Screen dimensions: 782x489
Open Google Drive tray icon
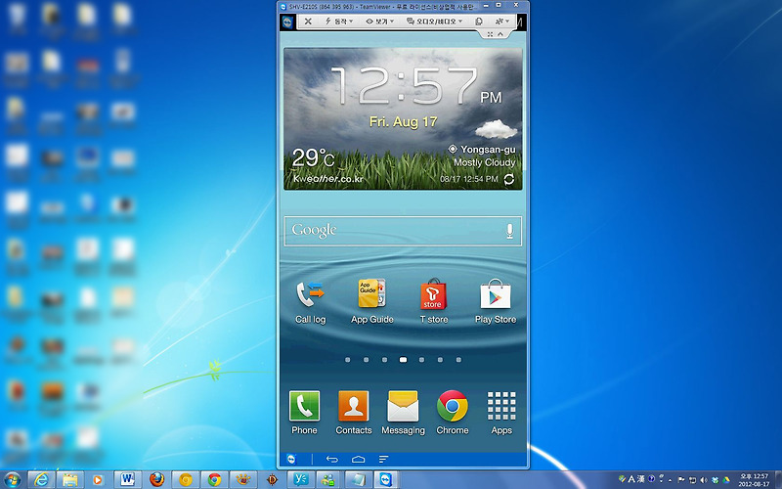726,479
